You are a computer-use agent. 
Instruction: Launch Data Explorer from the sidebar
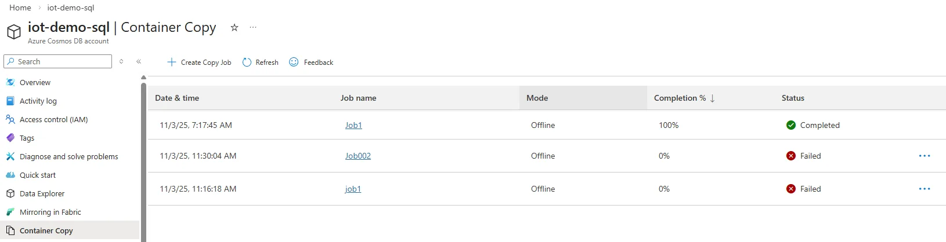(42, 194)
